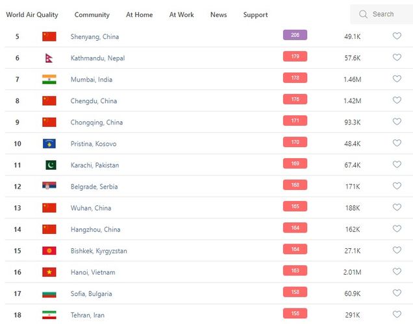Expand the Community menu

92,14
